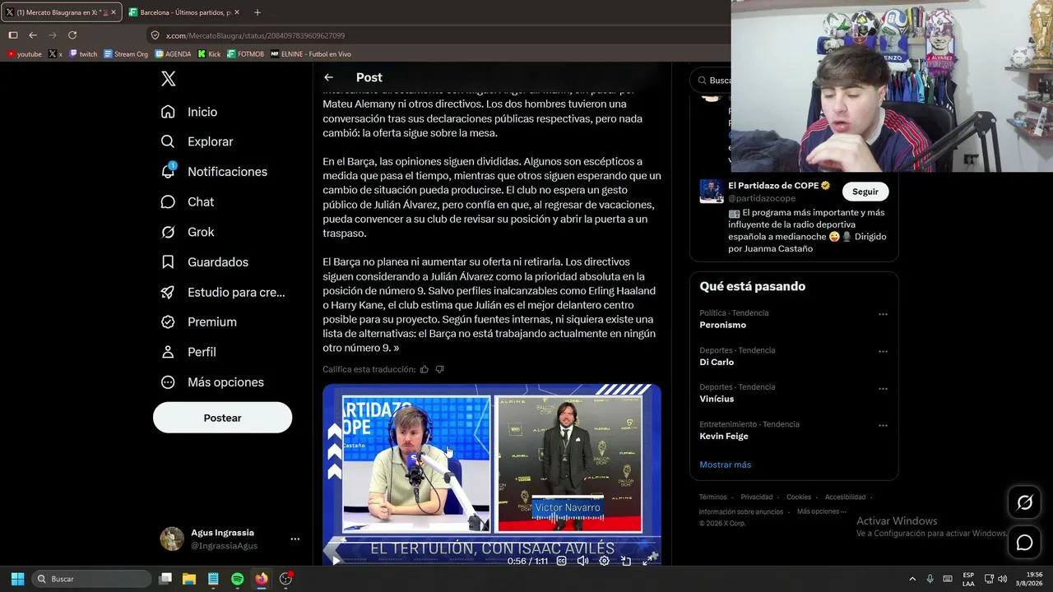Open Grok from the sidebar
Viewport: 1053px width, 592px height.
click(x=188, y=232)
